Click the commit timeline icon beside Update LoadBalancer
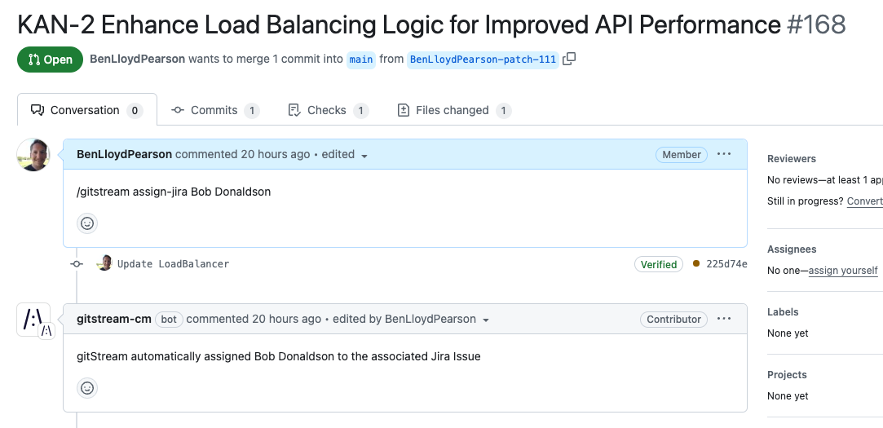The width and height of the screenshot is (883, 428). pos(77,263)
